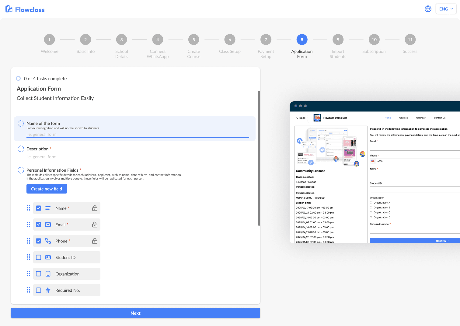Viewport: 460px width, 326px height.
Task: Click Create new field button
Action: (x=47, y=189)
